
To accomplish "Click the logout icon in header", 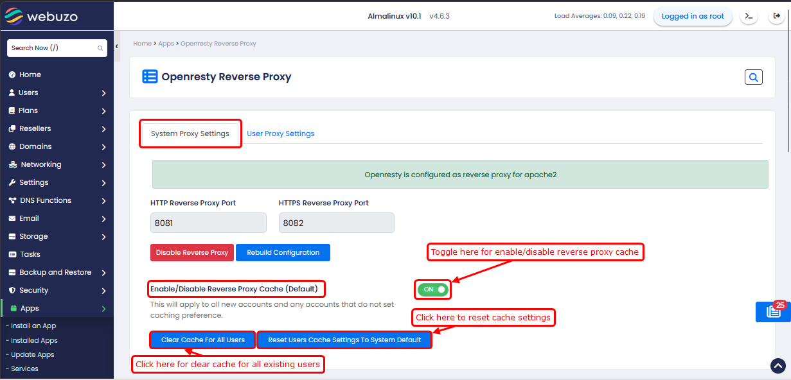I will [x=776, y=16].
